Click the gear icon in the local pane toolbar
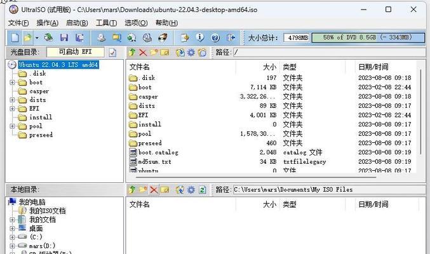The image size is (430, 254). point(191,189)
